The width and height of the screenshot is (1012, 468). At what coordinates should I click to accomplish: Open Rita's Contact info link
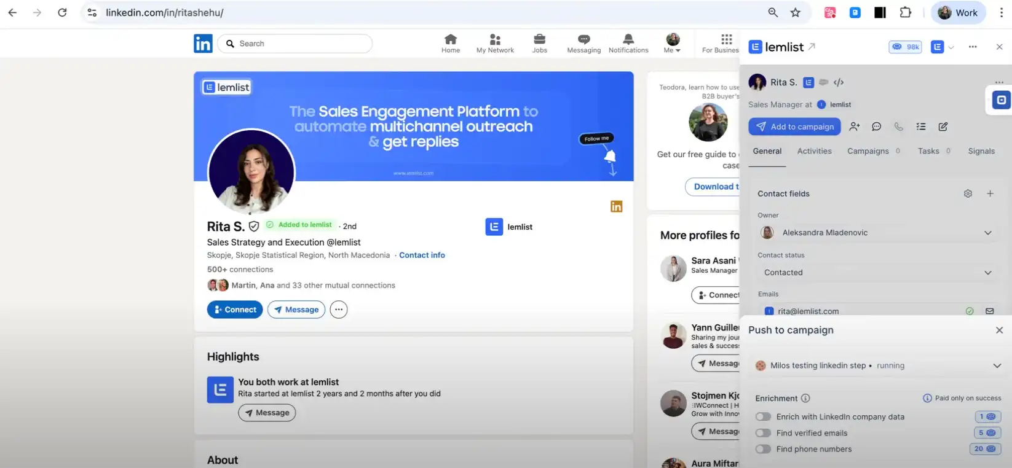(x=422, y=255)
